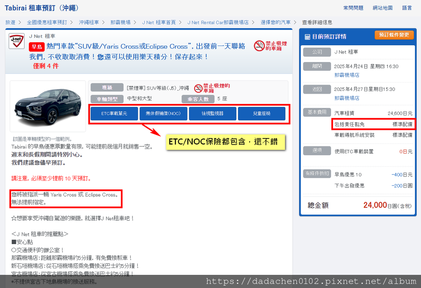Open return 那霸機場店 link under 返回
Viewport: 421px width, 288px height.
[x=347, y=98]
